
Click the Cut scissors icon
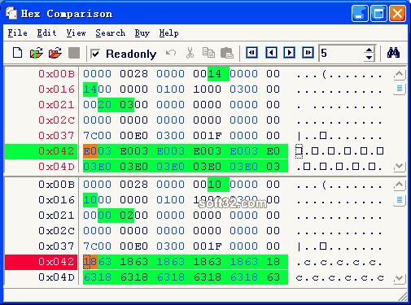(190, 53)
